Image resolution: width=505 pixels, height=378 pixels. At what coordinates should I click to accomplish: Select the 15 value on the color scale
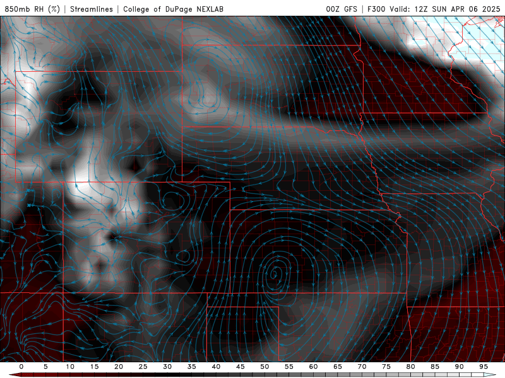(94, 367)
